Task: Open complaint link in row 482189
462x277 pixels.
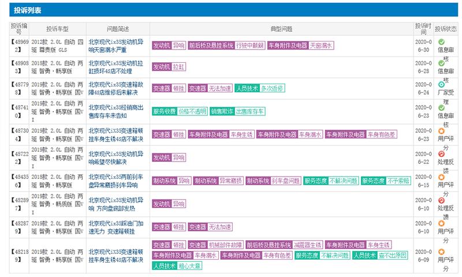Action: click(116, 256)
